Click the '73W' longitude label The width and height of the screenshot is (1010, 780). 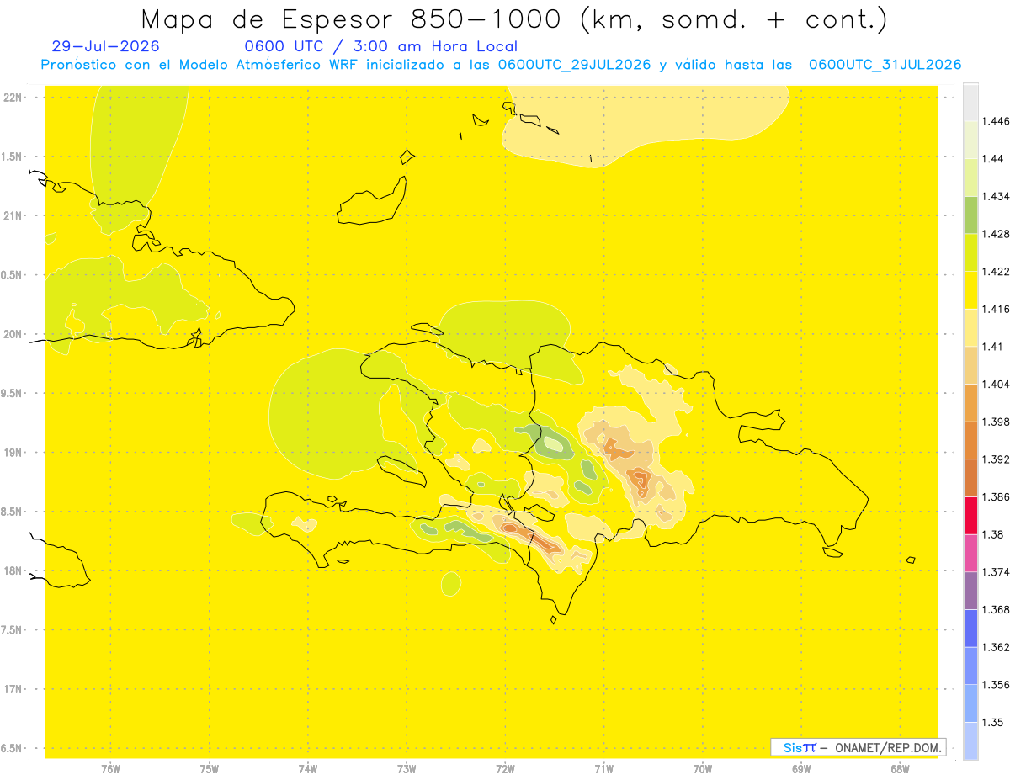[407, 768]
